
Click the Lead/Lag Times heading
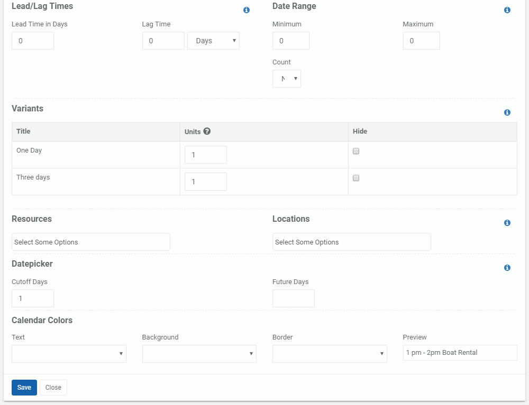(x=42, y=6)
